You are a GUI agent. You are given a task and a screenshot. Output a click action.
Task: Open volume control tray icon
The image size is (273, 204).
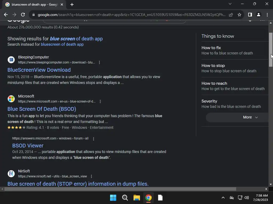[x=247, y=198]
